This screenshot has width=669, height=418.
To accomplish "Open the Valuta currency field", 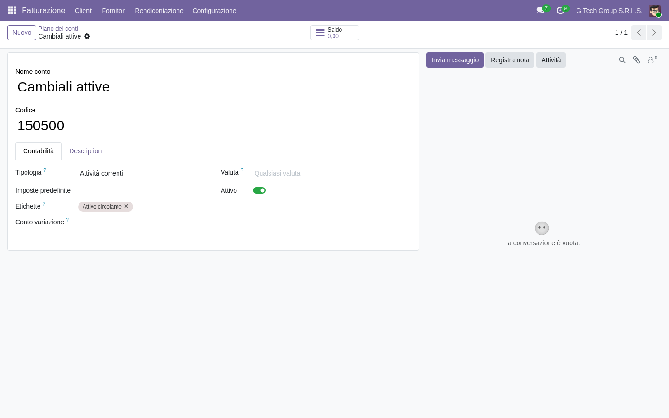I will 332,173.
